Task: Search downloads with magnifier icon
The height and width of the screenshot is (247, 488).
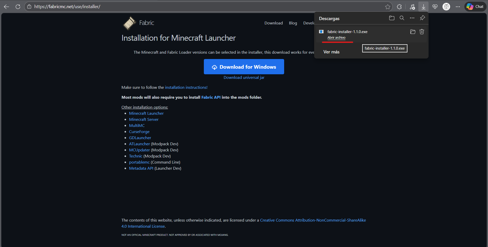Action: [x=402, y=18]
